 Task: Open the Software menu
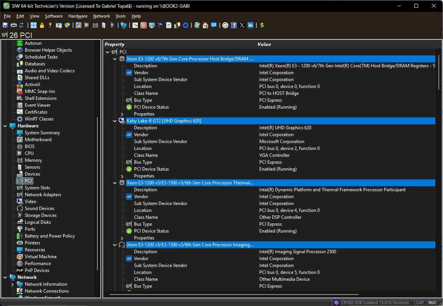(x=54, y=16)
